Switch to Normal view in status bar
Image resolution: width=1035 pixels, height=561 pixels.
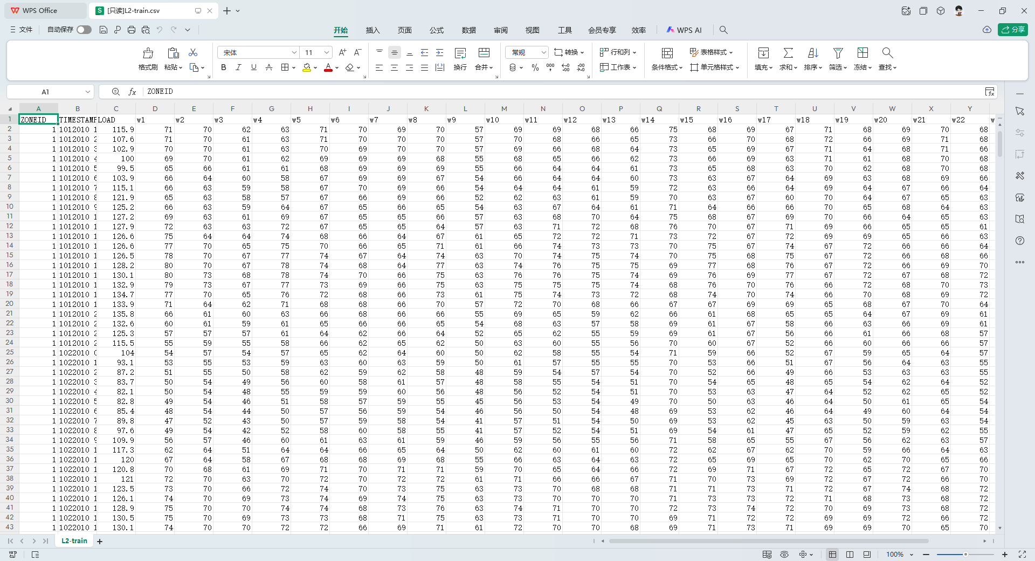832,555
